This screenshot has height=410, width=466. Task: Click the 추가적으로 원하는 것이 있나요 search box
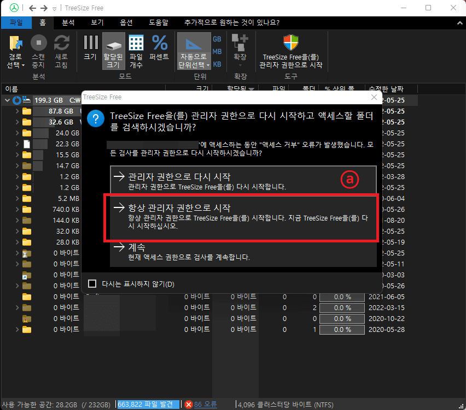pyautogui.click(x=232, y=22)
